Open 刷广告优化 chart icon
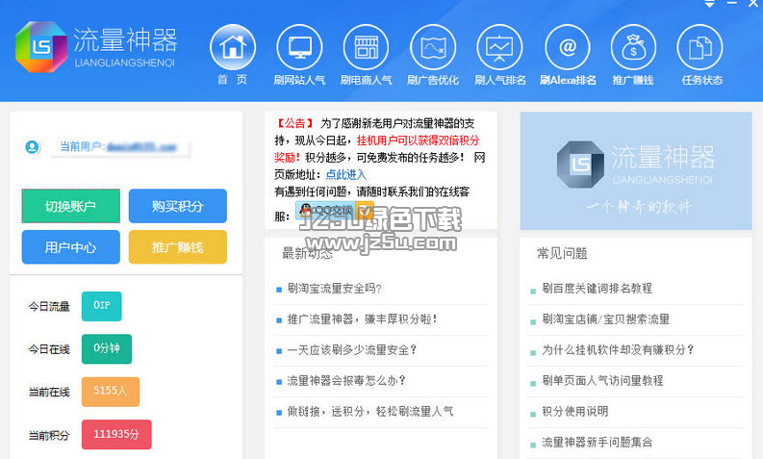763x459 pixels. (x=433, y=47)
